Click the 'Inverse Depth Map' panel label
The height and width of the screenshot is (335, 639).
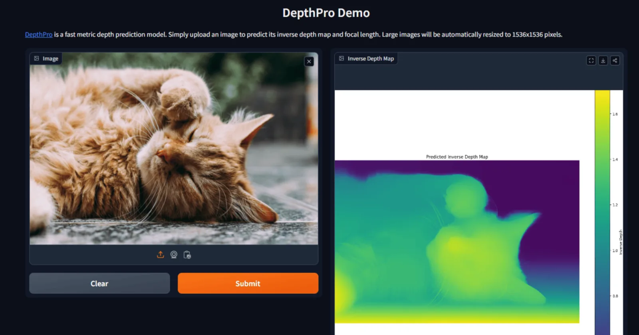pos(366,59)
